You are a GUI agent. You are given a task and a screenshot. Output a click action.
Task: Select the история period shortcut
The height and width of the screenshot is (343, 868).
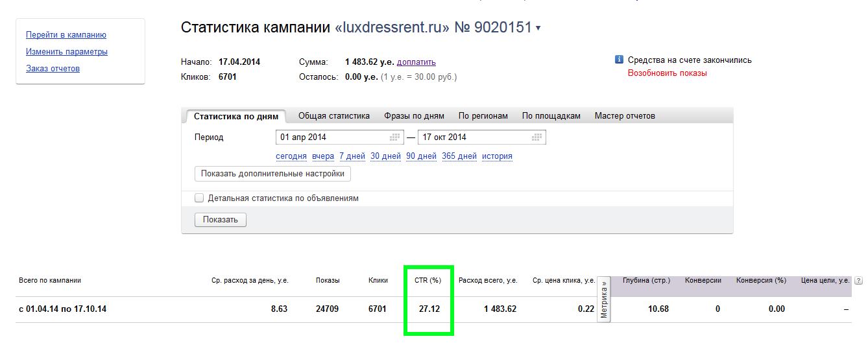497,156
